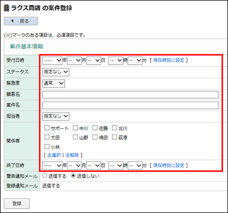
Task: Open the 終了日時 day dropdown
Action: tap(94, 166)
